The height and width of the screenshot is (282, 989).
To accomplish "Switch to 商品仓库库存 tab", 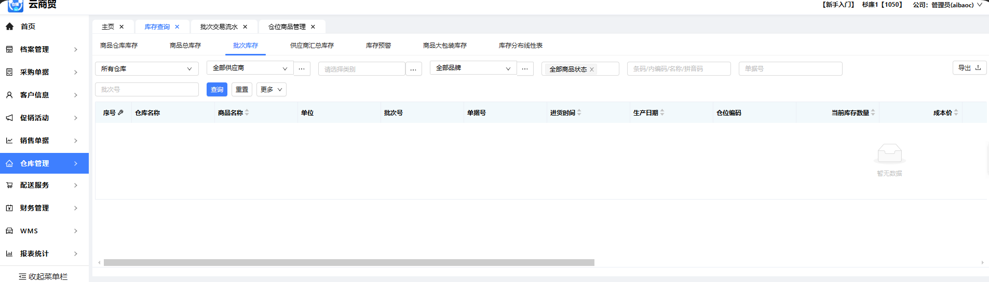I will 119,46.
